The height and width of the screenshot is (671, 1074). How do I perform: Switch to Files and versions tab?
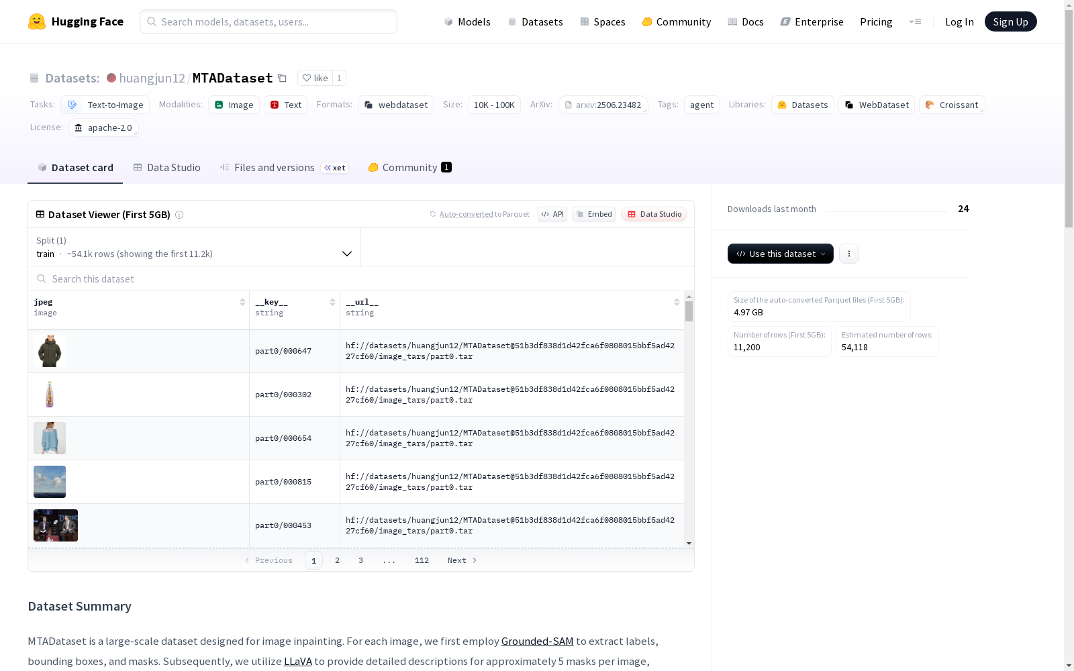tap(284, 168)
